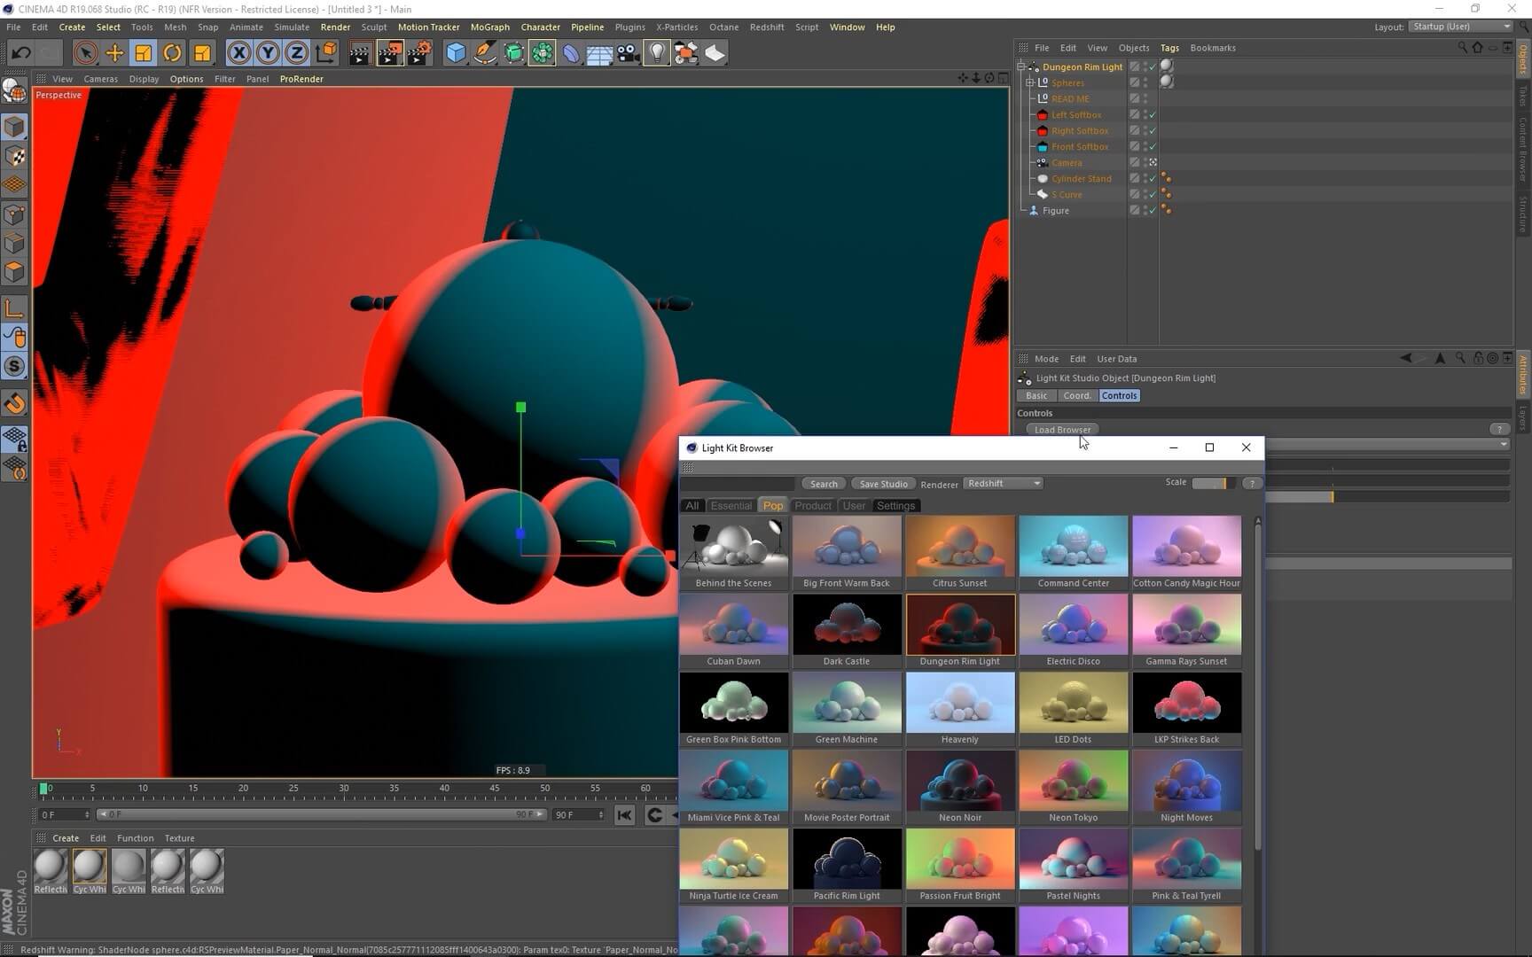Enable Polygons mode in left palette
Image resolution: width=1532 pixels, height=957 pixels.
click(x=14, y=272)
